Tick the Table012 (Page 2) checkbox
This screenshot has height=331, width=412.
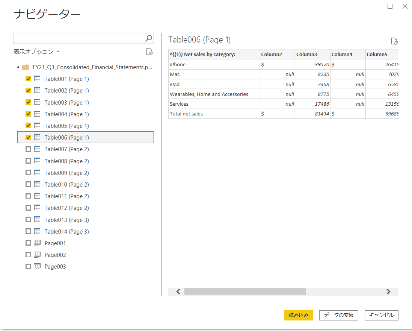[29, 208]
